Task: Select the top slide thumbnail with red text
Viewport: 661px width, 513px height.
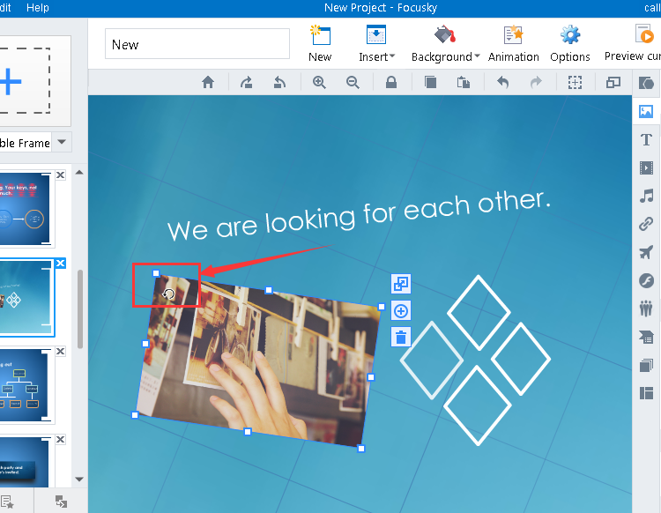Action: [x=26, y=209]
